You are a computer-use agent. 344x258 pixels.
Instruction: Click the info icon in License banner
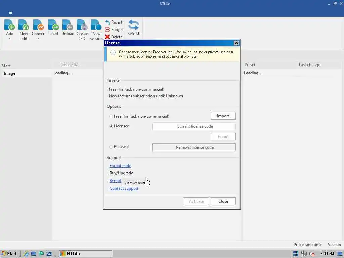[x=113, y=52]
